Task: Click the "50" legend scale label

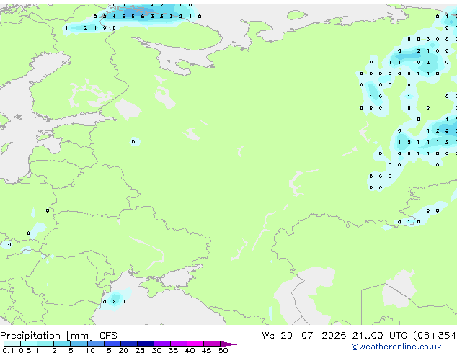Action: [x=223, y=350]
